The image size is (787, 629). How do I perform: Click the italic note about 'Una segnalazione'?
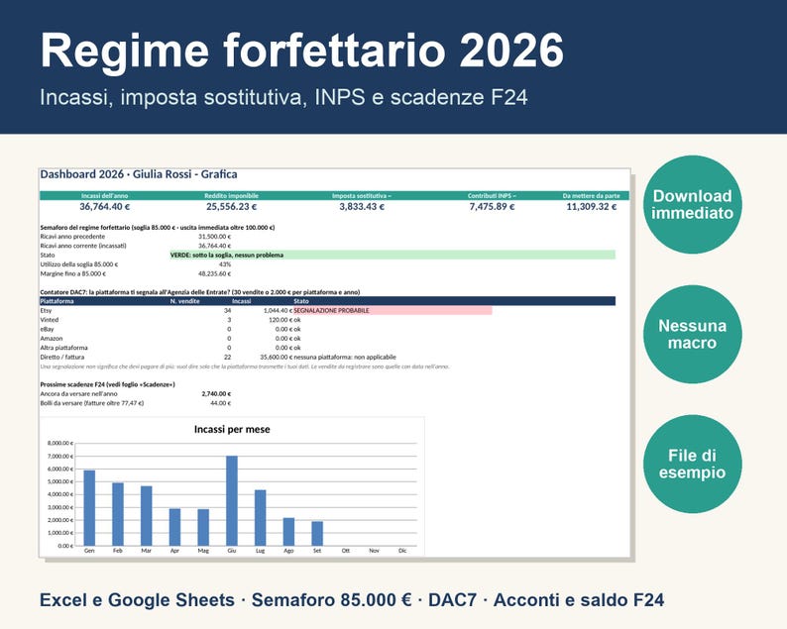(x=245, y=367)
